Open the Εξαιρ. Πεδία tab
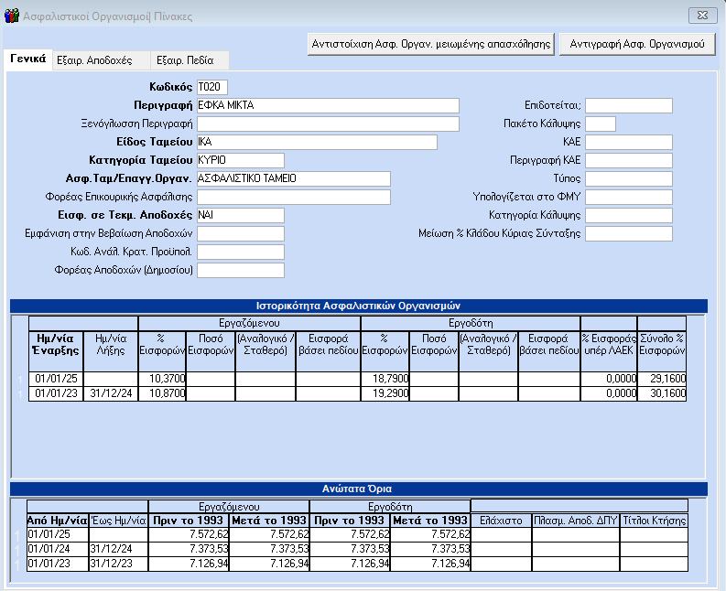The width and height of the screenshot is (726, 591). click(x=185, y=60)
